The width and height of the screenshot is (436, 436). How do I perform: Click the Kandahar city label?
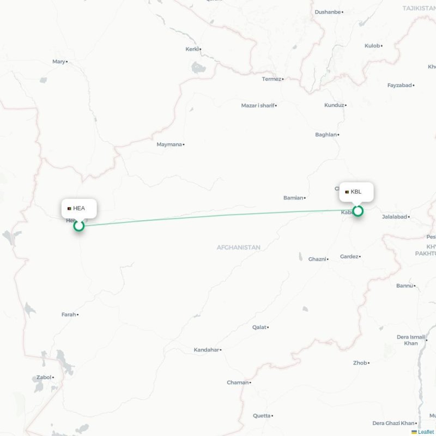[207, 350]
